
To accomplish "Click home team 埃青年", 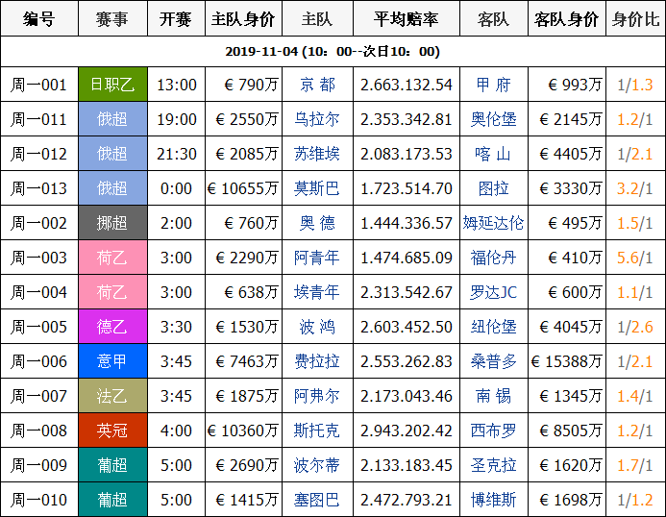I will click(x=317, y=292).
